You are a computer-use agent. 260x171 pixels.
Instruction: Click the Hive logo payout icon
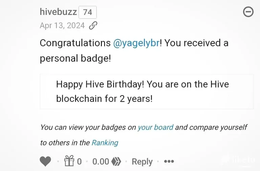coord(116,162)
